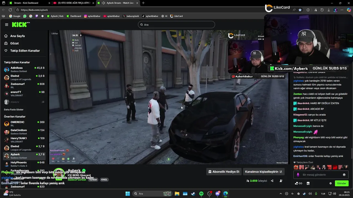This screenshot has height=198, width=353.
Task: Select the white bunny-hood emote
Action: 324,167
